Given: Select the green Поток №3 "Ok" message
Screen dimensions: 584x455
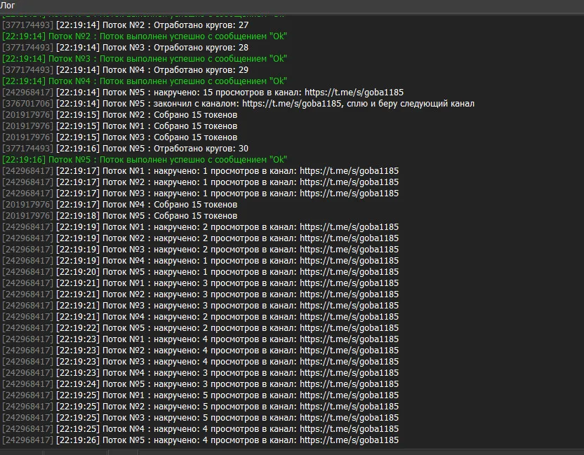Looking at the screenshot, I should (x=145, y=59).
